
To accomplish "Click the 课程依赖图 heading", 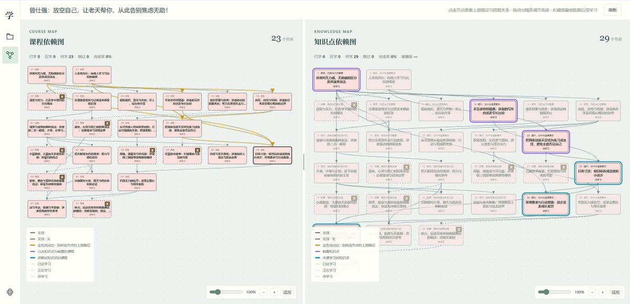I will point(47,42).
